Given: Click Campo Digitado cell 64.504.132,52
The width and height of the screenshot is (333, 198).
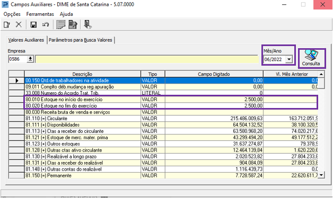Looking at the screenshot, I should [x=214, y=125].
